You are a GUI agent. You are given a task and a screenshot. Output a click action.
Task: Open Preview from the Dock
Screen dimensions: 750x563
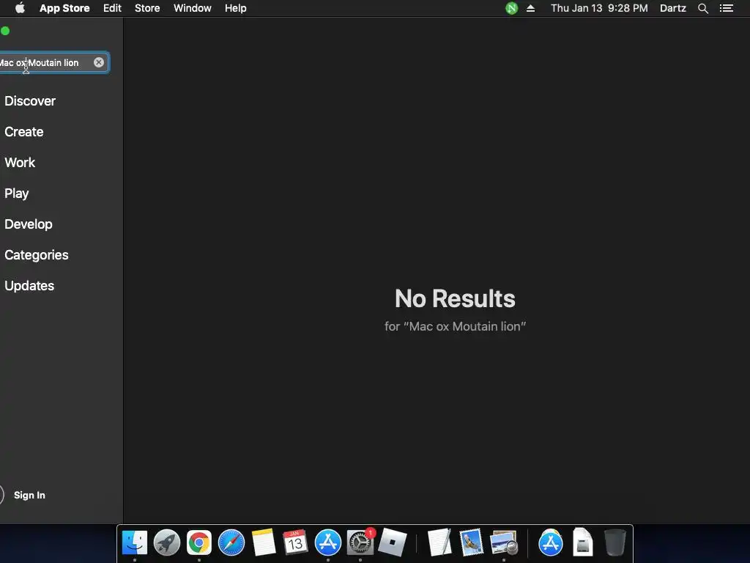coord(504,542)
